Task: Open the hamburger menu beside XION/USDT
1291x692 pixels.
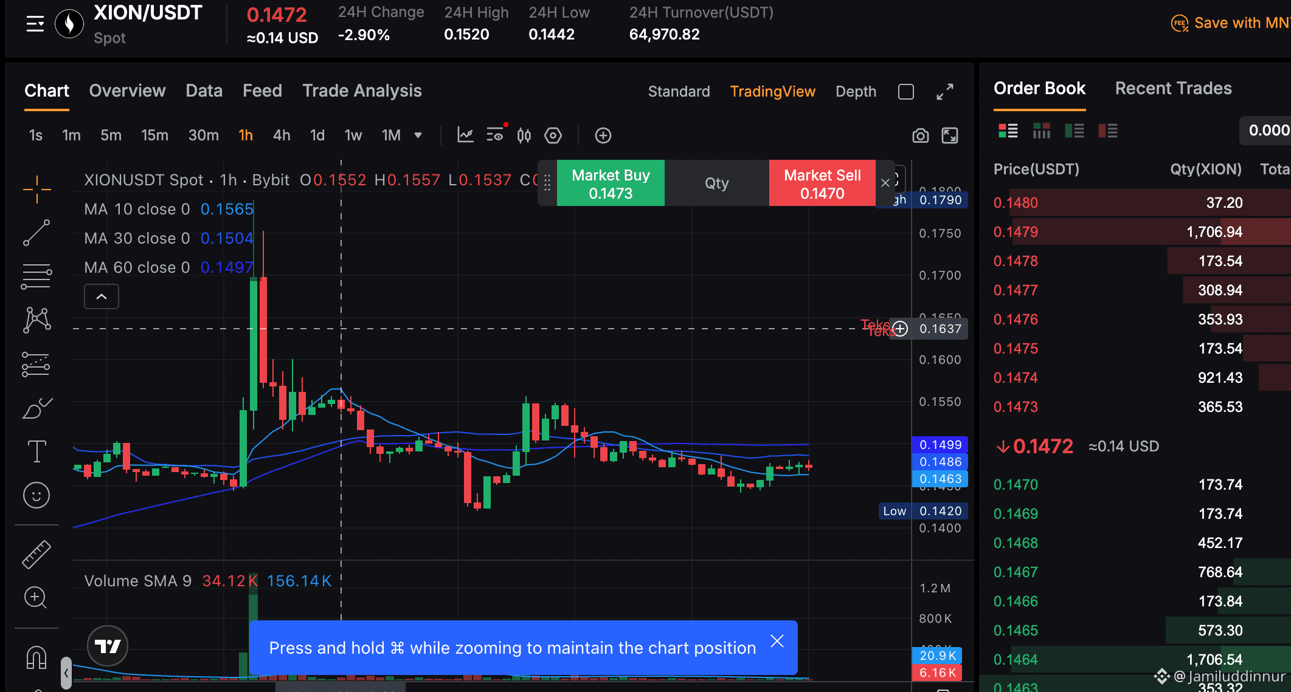Action: pos(35,24)
